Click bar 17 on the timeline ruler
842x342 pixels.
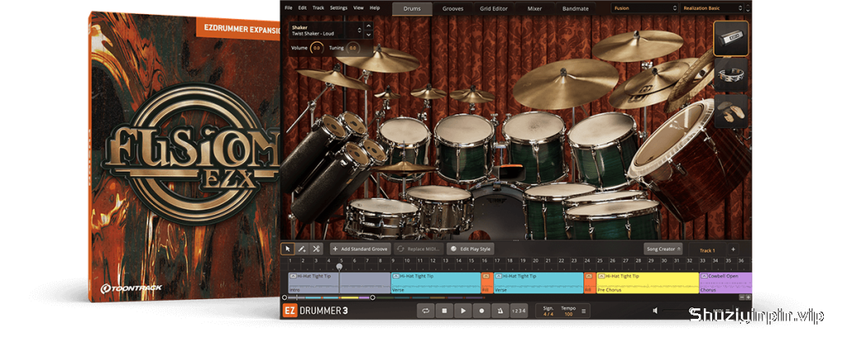[x=496, y=261]
